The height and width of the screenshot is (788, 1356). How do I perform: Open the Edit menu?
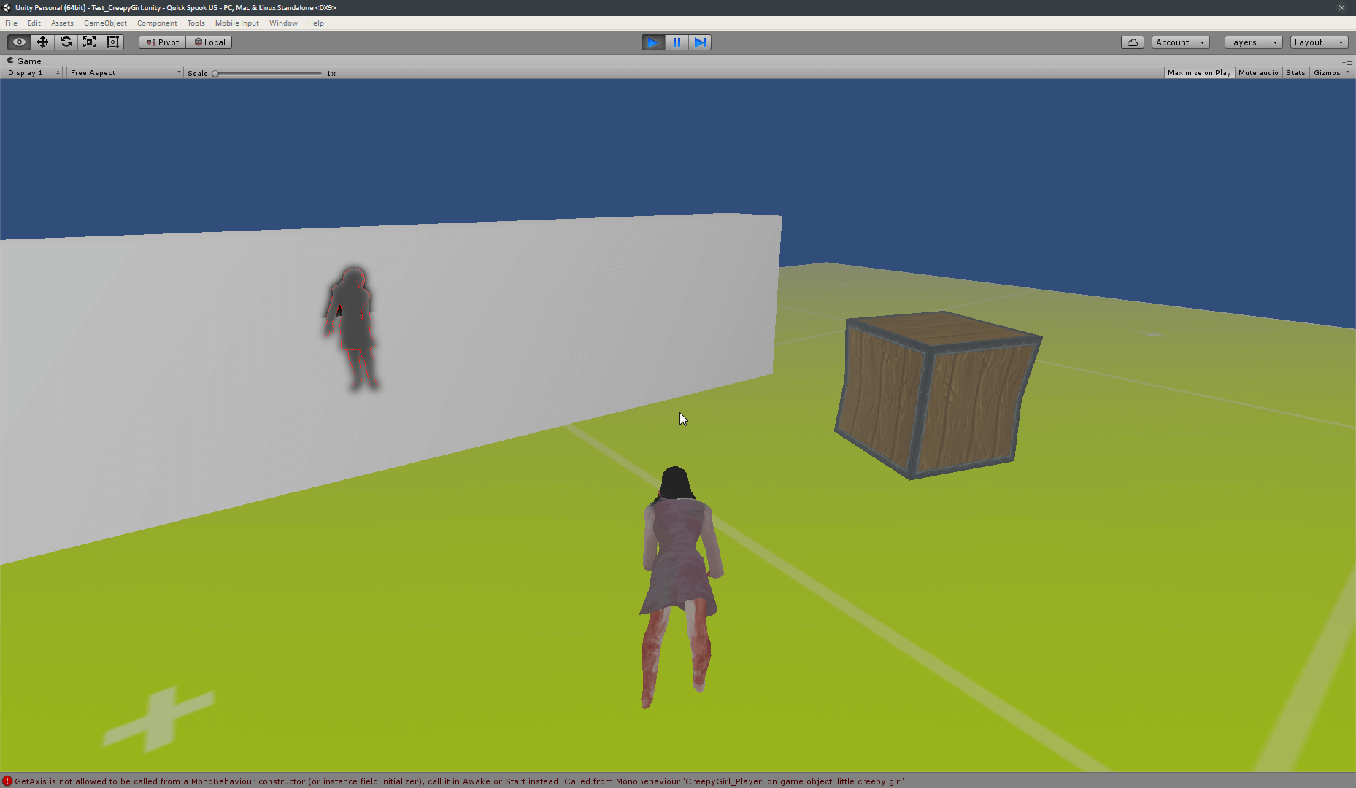tap(34, 23)
